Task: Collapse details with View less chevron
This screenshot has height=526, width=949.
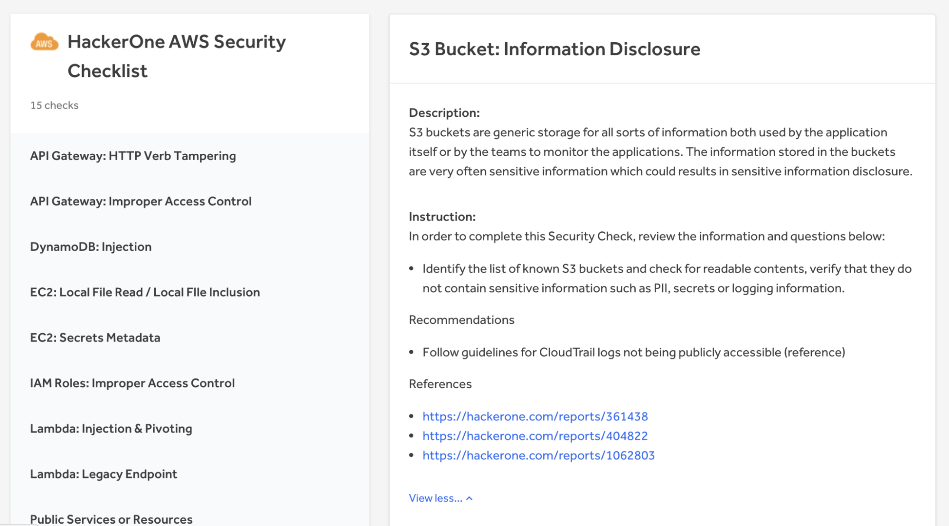Action: (469, 498)
